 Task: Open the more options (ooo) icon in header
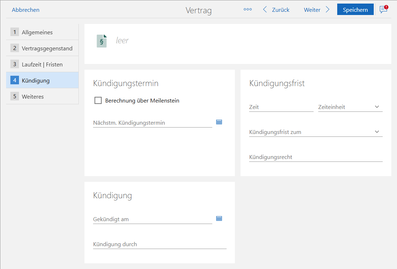click(247, 9)
